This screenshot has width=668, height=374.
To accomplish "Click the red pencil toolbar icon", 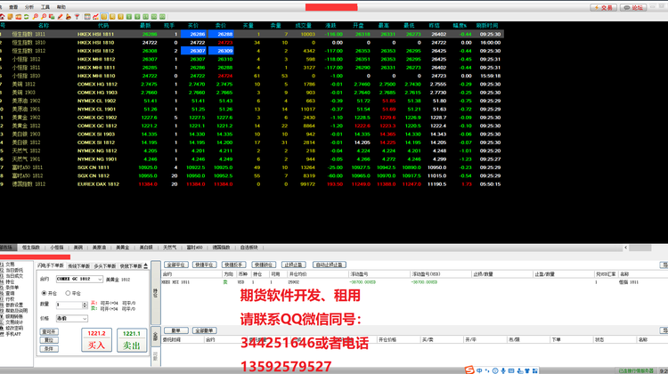I will [x=59, y=16].
